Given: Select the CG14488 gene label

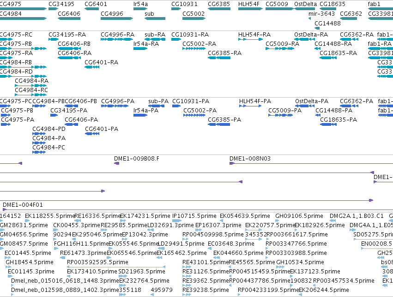Looking at the screenshot, I should tap(327, 23).
